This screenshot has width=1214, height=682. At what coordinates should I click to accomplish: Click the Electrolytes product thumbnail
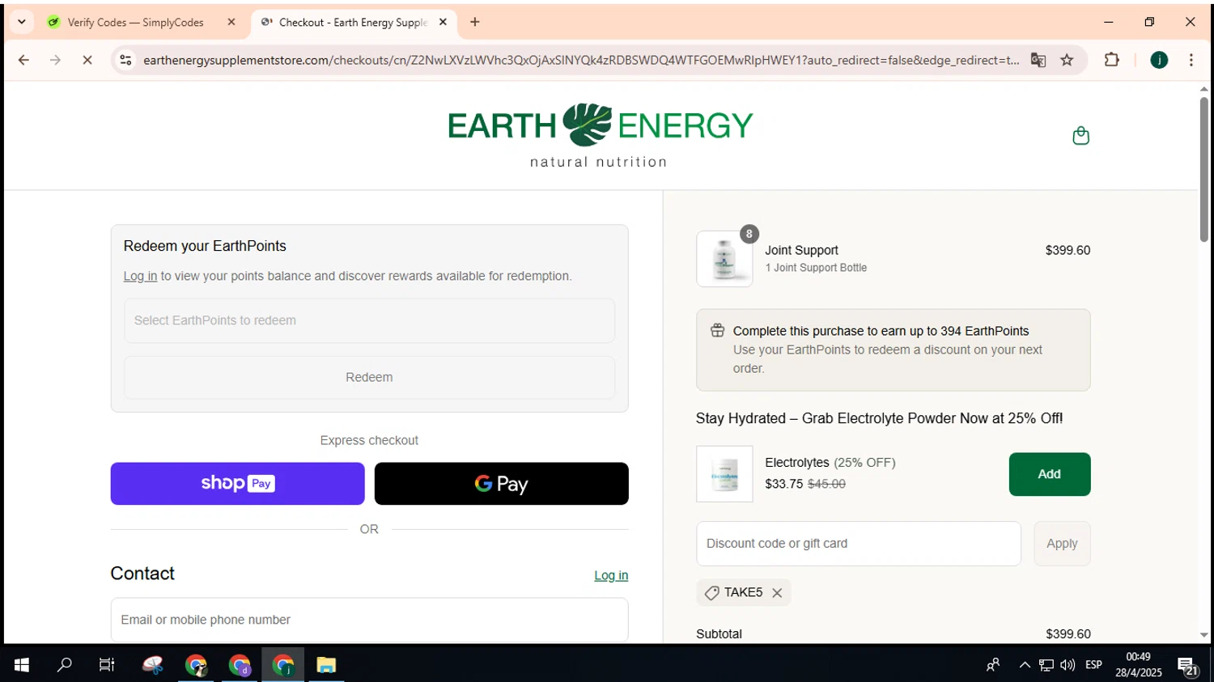tap(724, 474)
